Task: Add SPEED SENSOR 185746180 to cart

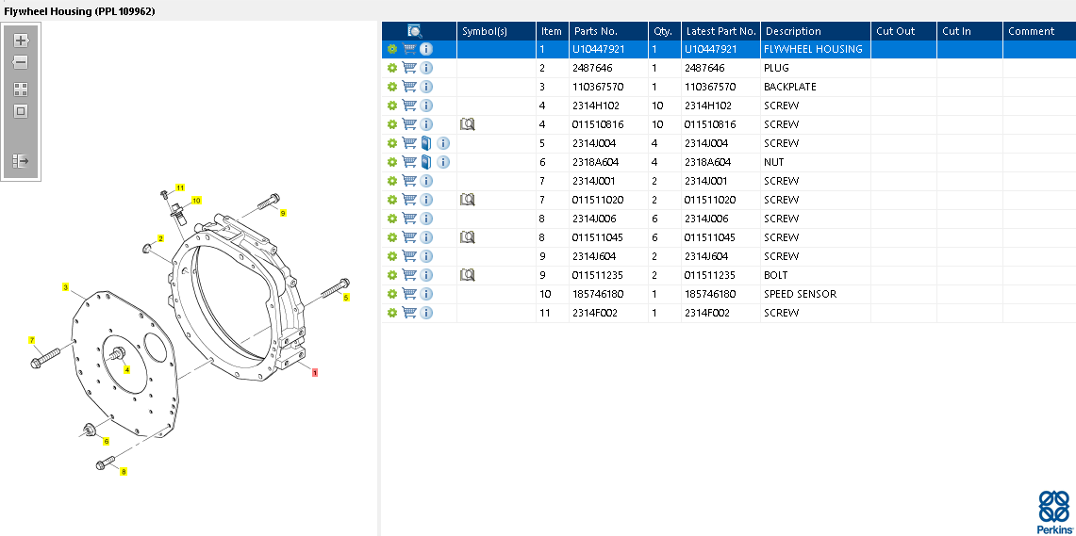Action: pos(409,294)
